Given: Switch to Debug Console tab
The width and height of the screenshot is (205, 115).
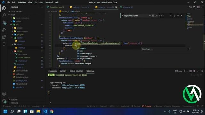Looking at the screenshot, I should coord(76,71).
